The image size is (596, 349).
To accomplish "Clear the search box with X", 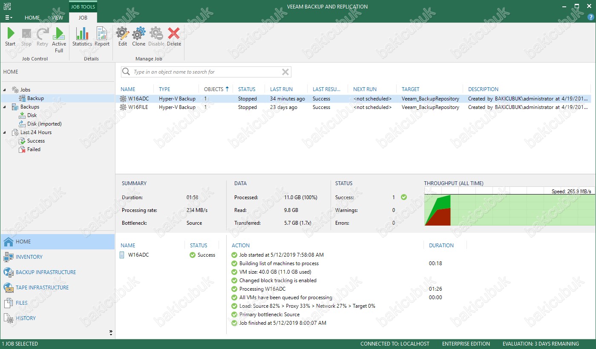I will (285, 72).
